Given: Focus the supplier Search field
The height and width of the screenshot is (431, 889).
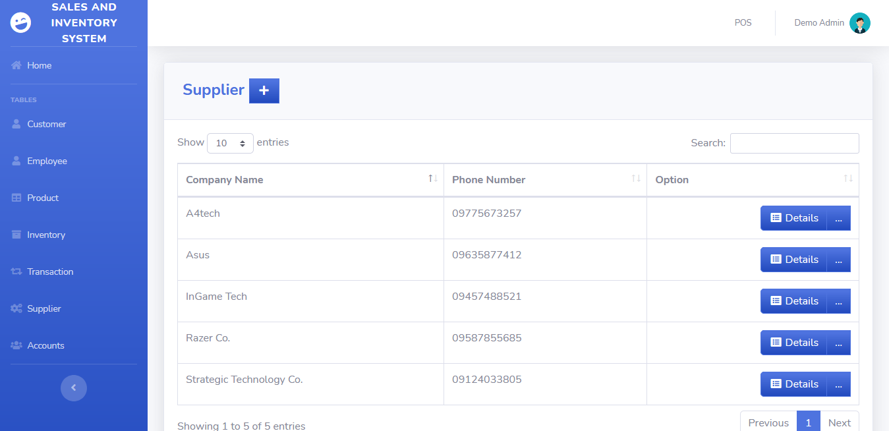Looking at the screenshot, I should [x=795, y=143].
